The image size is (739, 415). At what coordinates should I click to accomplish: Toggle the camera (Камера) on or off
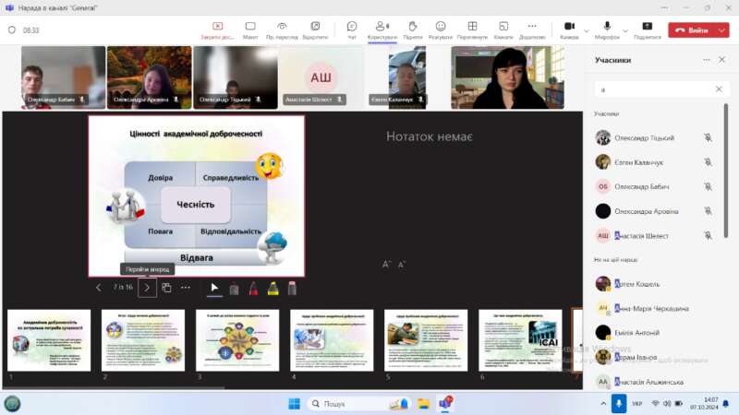(x=569, y=28)
